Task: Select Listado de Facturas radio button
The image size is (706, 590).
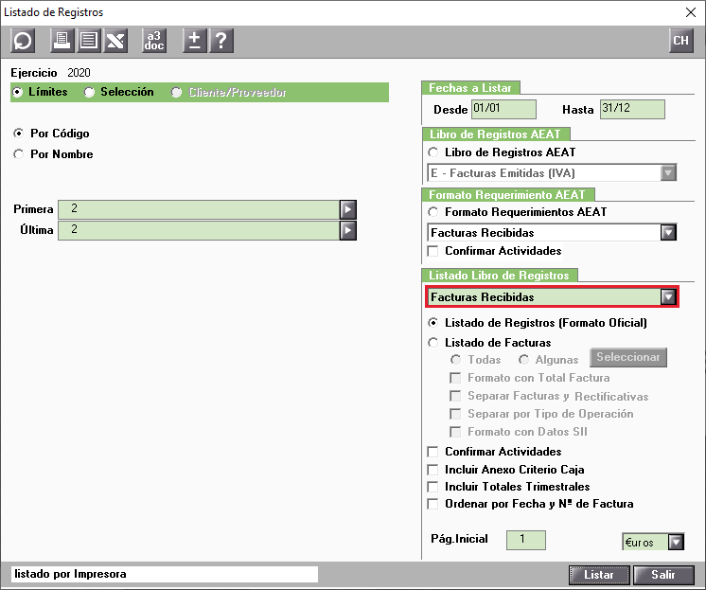Action: (x=433, y=343)
